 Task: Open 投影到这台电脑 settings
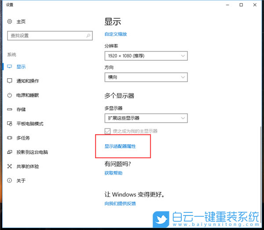tap(32, 152)
